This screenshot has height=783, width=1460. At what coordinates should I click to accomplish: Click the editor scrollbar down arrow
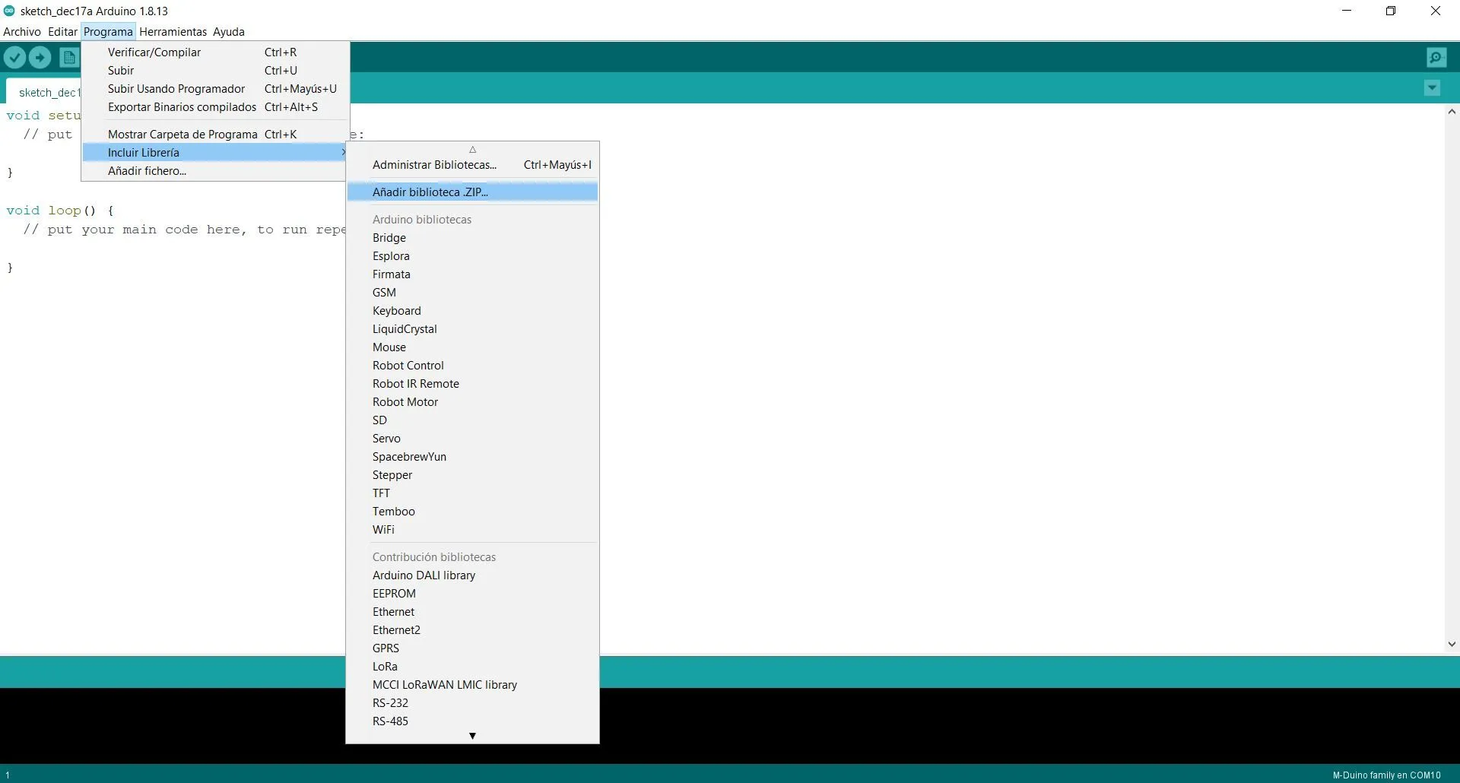(x=1452, y=644)
